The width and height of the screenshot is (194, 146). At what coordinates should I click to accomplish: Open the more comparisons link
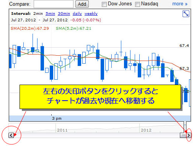[180, 4]
